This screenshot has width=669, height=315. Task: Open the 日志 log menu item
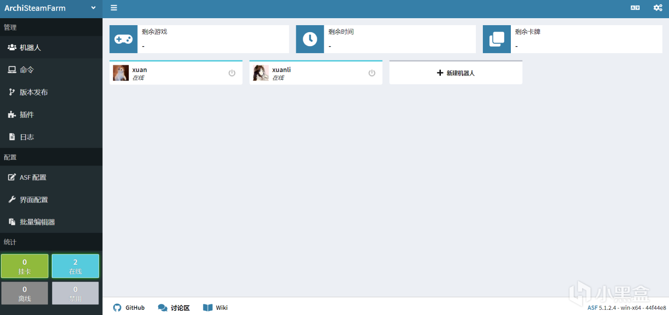click(51, 137)
